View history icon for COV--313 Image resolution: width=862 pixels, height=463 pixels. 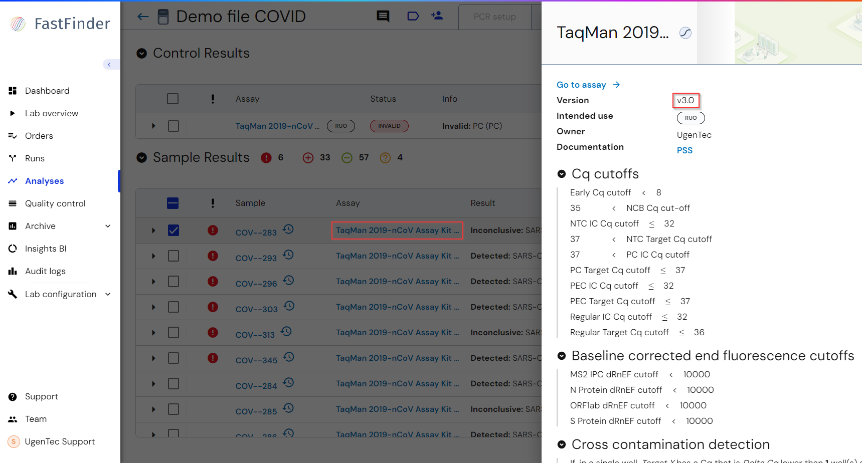click(286, 331)
